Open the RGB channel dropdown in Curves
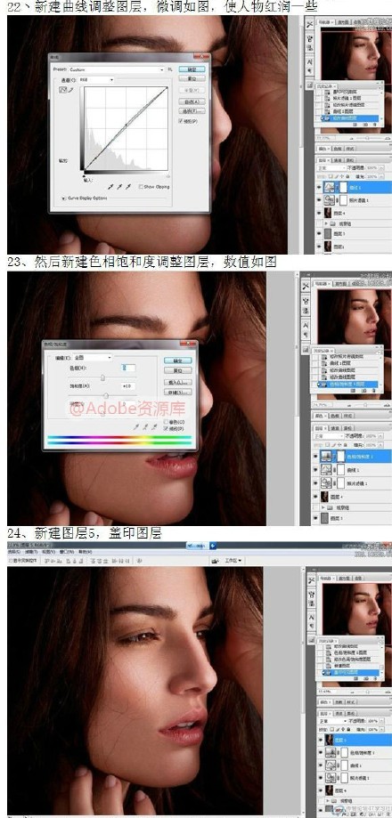This screenshot has height=818, width=392. point(96,80)
